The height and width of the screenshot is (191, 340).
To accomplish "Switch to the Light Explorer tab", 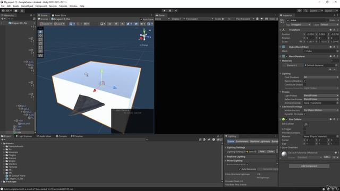I will 24,136.
